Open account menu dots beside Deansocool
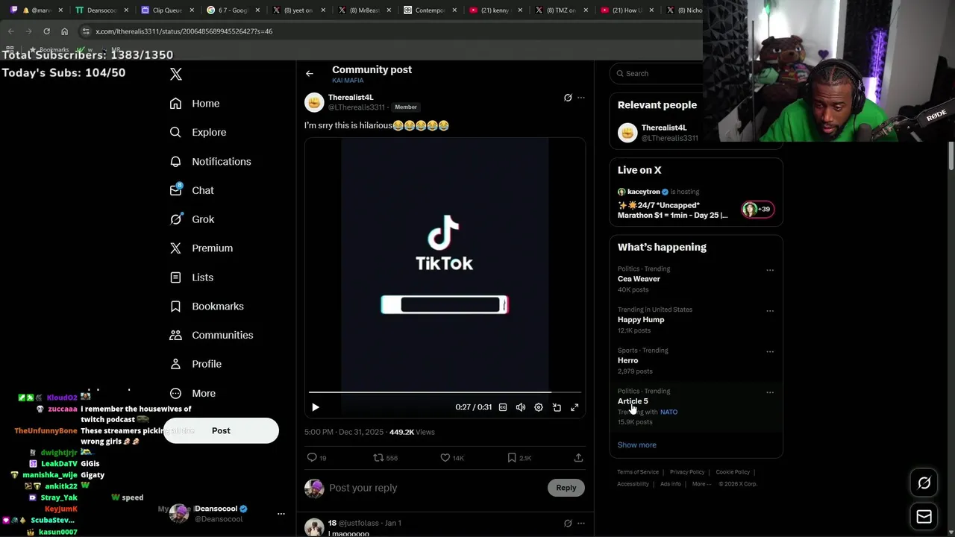The image size is (955, 537). tap(281, 514)
